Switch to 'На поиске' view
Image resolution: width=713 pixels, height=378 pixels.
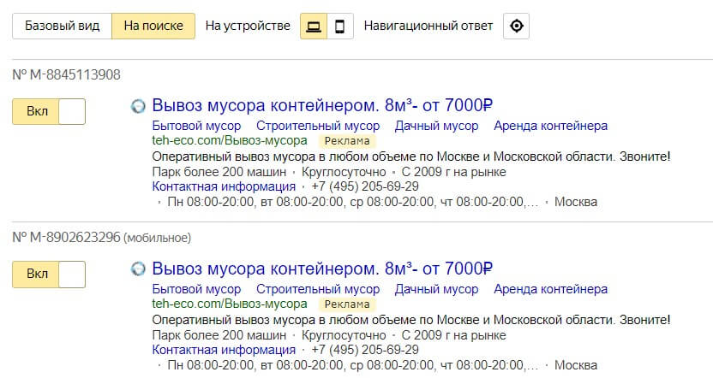pyautogui.click(x=153, y=26)
